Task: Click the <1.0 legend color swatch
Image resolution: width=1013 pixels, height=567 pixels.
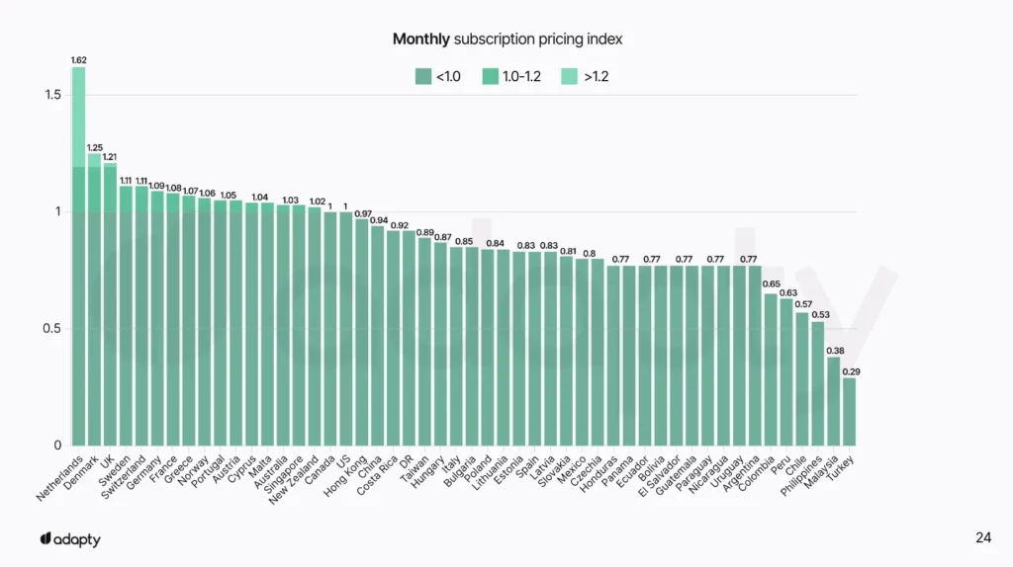Action: pos(423,75)
